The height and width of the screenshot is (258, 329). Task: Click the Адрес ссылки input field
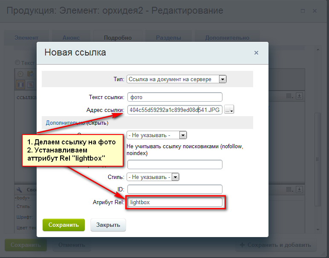175,110
